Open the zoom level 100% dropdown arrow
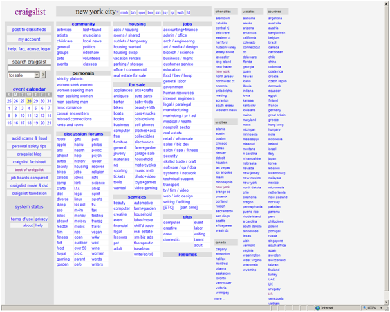The image size is (390, 312). pyautogui.click(x=381, y=307)
